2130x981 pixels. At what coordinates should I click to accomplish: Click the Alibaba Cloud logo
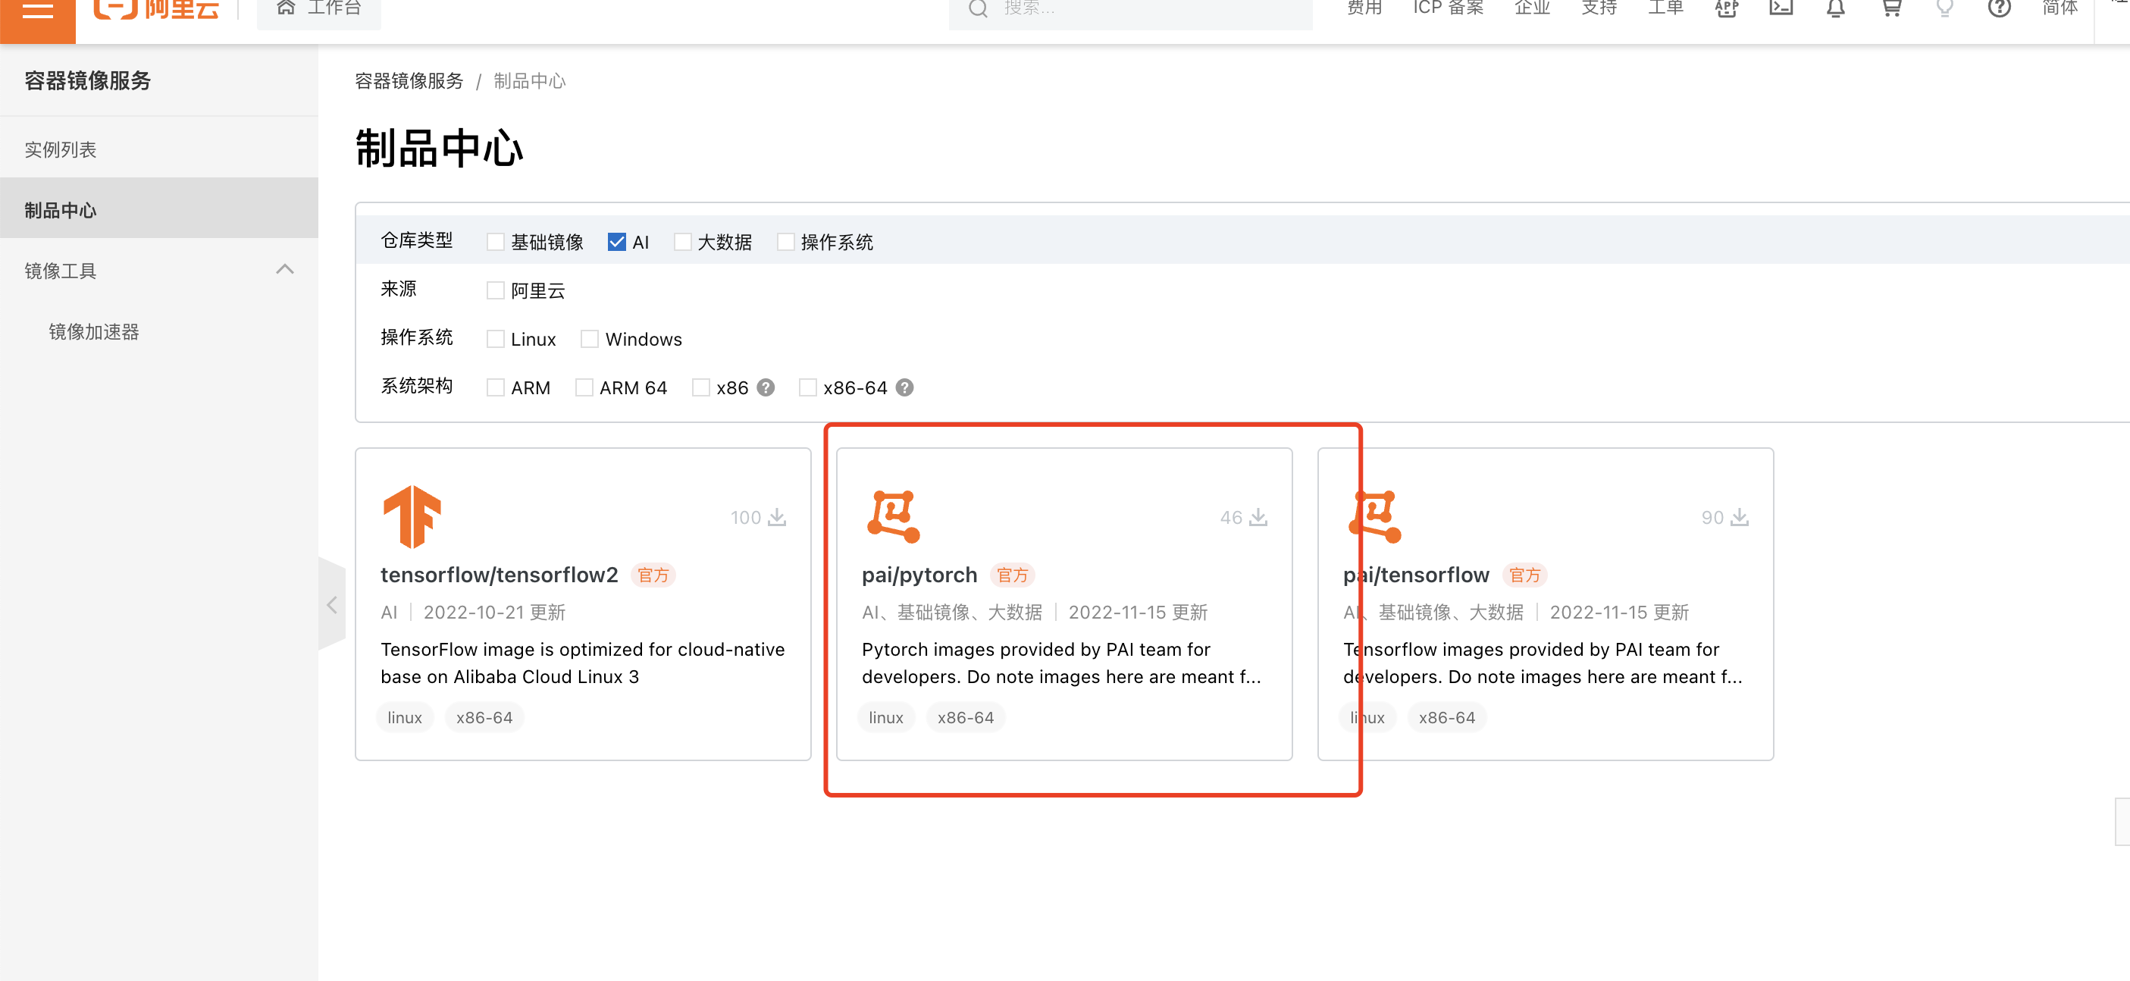coord(156,10)
